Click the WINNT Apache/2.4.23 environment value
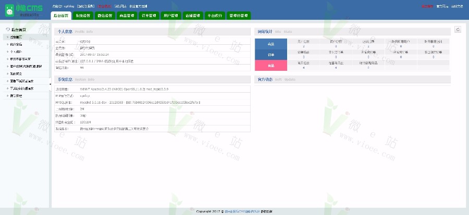This screenshot has width=469, height=215. (x=124, y=89)
